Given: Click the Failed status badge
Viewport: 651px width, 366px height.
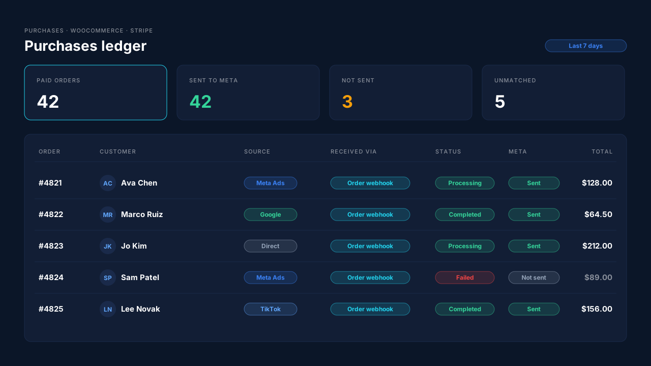Looking at the screenshot, I should pos(465,278).
